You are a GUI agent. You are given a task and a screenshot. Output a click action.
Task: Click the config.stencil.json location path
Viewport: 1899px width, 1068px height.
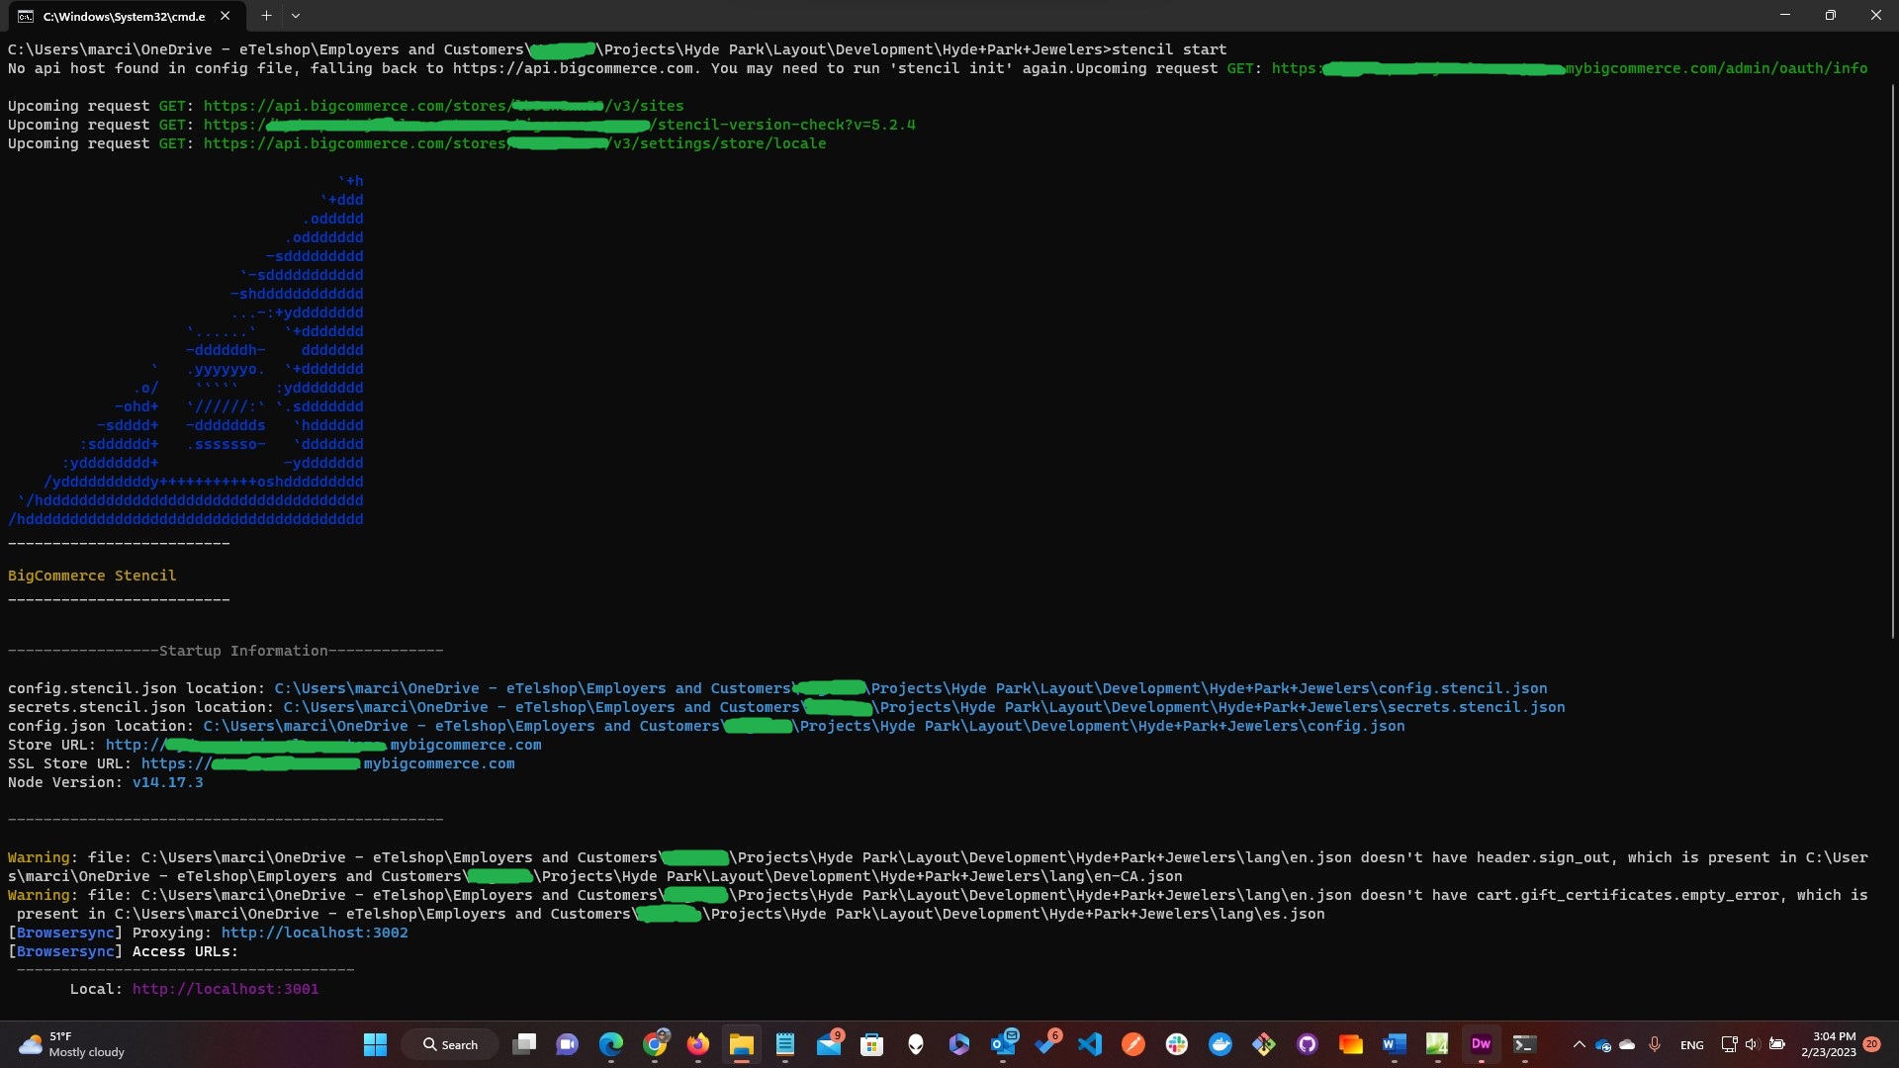pos(911,688)
